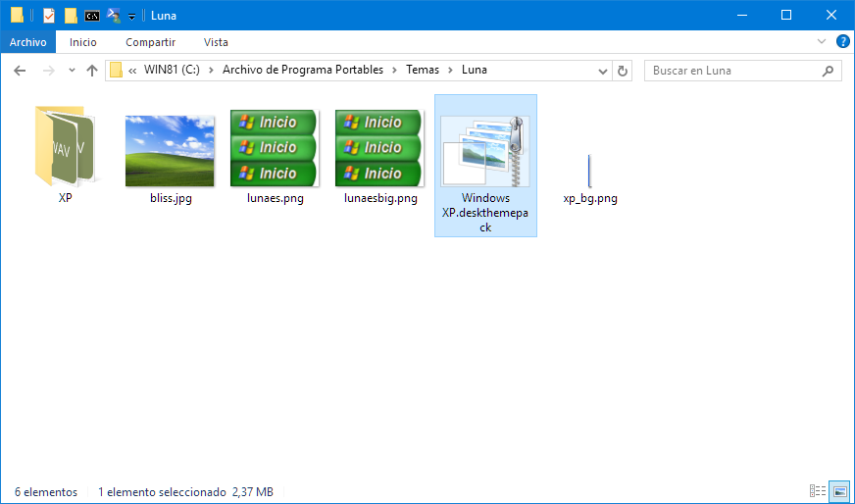Image resolution: width=855 pixels, height=504 pixels.
Task: Click the folder icon in address bar
Action: coord(116,71)
